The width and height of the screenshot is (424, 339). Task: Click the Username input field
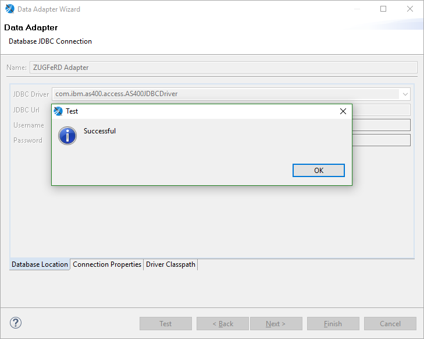click(381, 125)
